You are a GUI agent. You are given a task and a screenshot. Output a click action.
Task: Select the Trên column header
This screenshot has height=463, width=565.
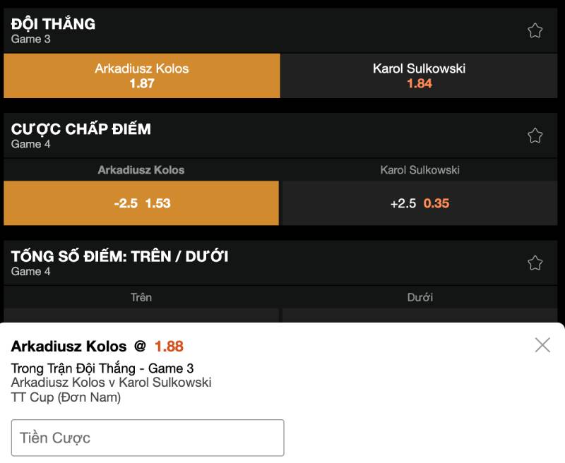[141, 297]
